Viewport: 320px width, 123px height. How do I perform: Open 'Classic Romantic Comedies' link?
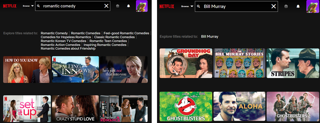[x=114, y=37]
